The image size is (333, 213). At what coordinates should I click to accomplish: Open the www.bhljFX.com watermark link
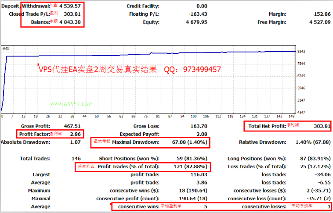pos(71,104)
